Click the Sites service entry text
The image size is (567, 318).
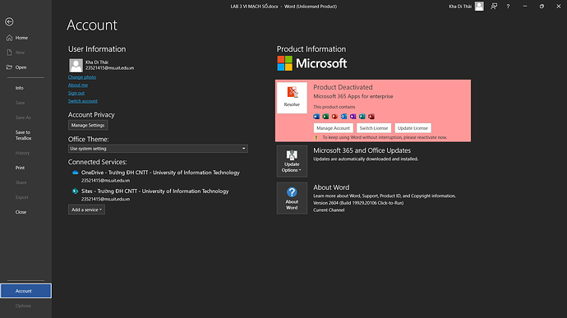(154, 191)
